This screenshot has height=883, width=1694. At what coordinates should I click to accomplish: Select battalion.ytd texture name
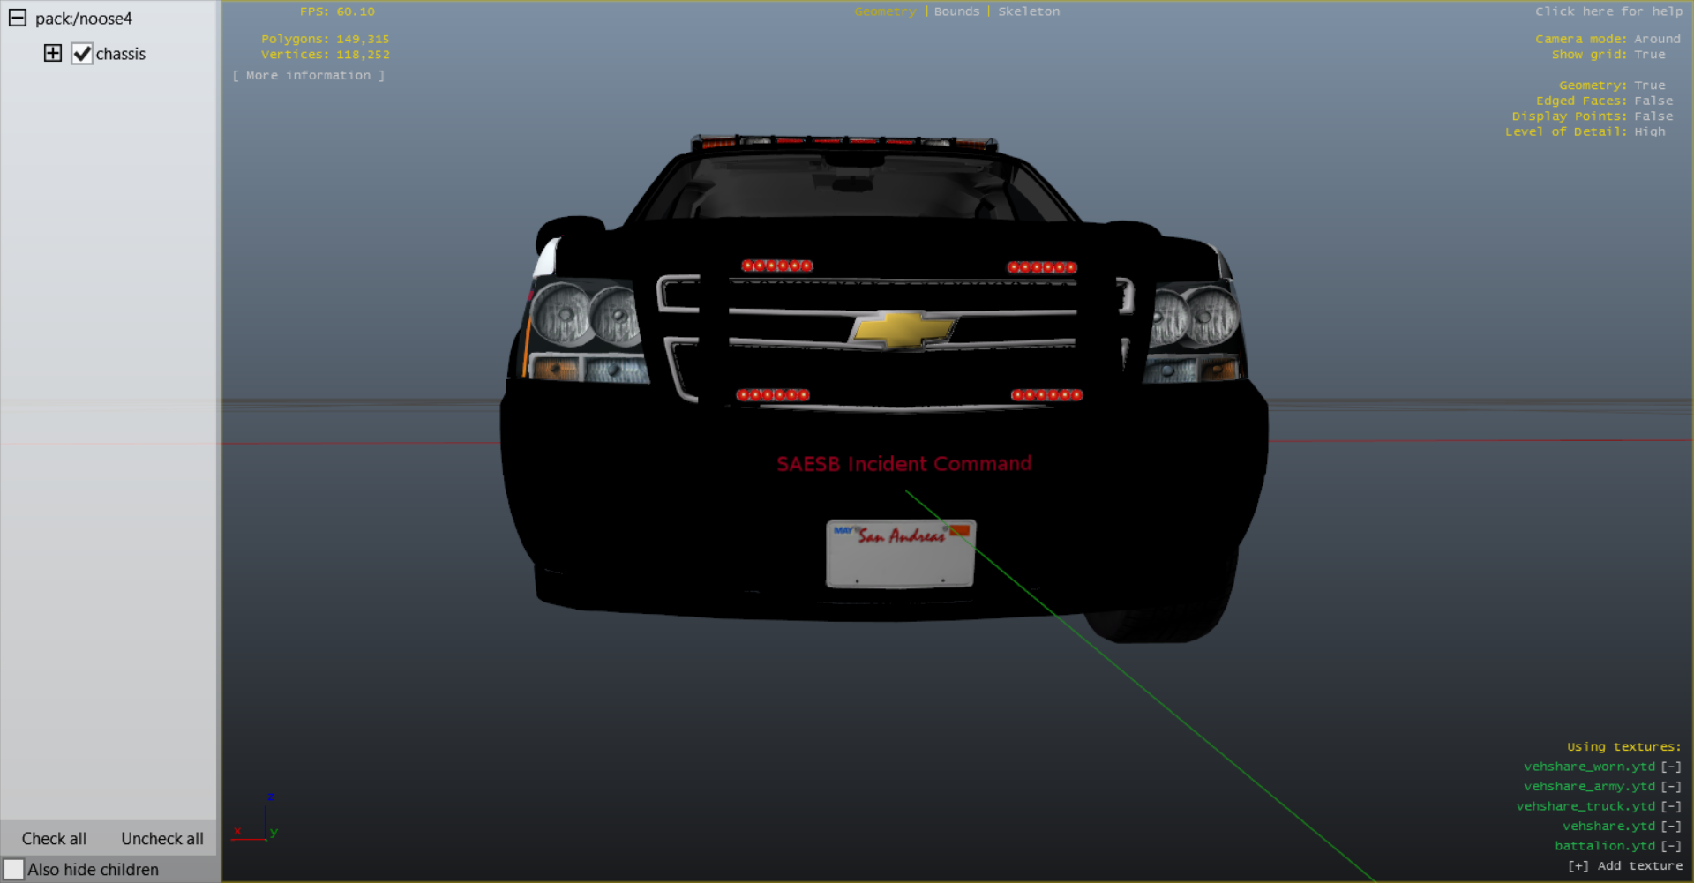tap(1605, 846)
